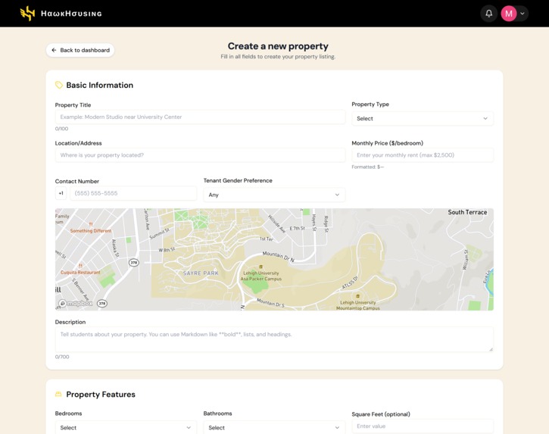
Task: Click Lehigh University Asa Packer Campus marker
Action: point(260,273)
